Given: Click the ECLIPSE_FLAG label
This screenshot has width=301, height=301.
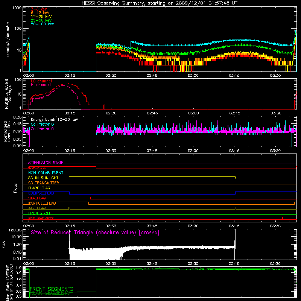Looking at the screenshot, I should [41, 193].
